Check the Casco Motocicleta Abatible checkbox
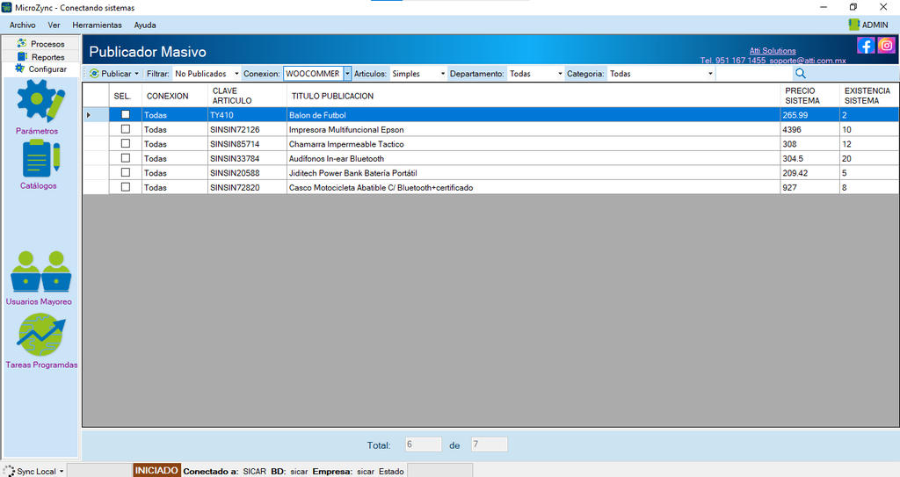 coord(126,187)
